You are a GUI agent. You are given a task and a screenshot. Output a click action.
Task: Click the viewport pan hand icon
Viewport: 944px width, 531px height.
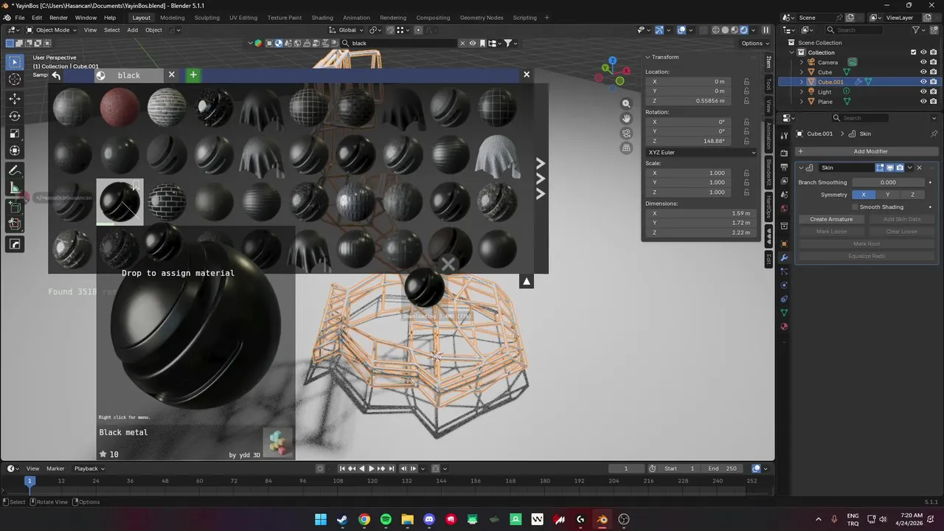click(x=626, y=119)
